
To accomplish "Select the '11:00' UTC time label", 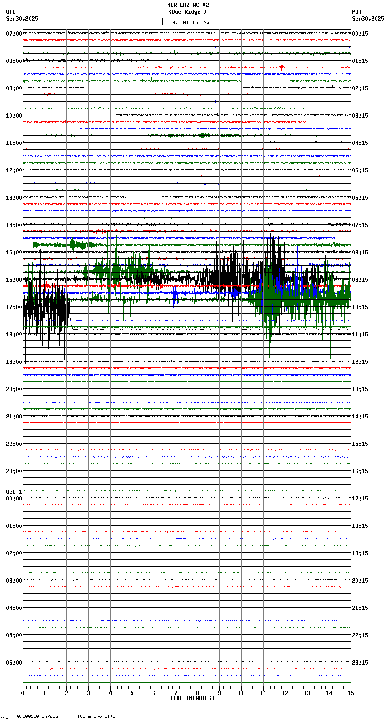I will click(x=14, y=143).
